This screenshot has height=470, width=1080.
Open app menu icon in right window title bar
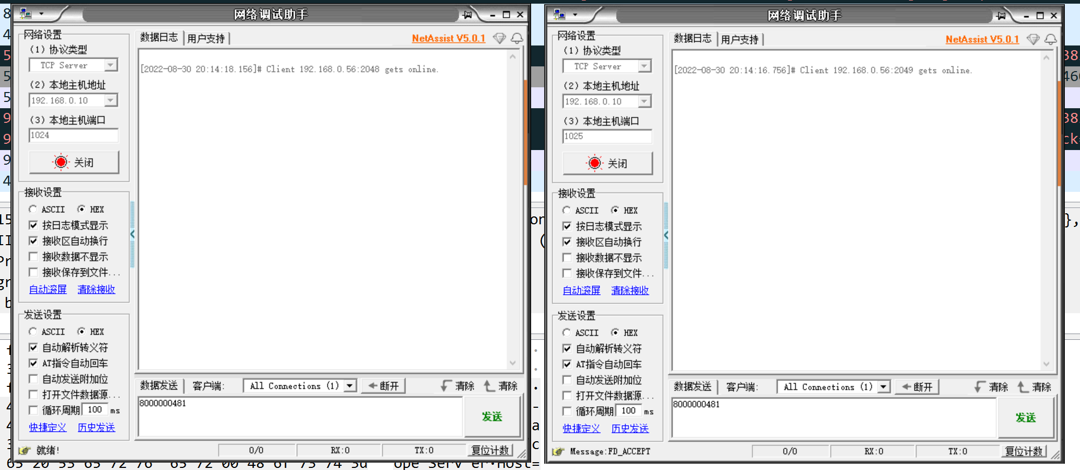(560, 15)
